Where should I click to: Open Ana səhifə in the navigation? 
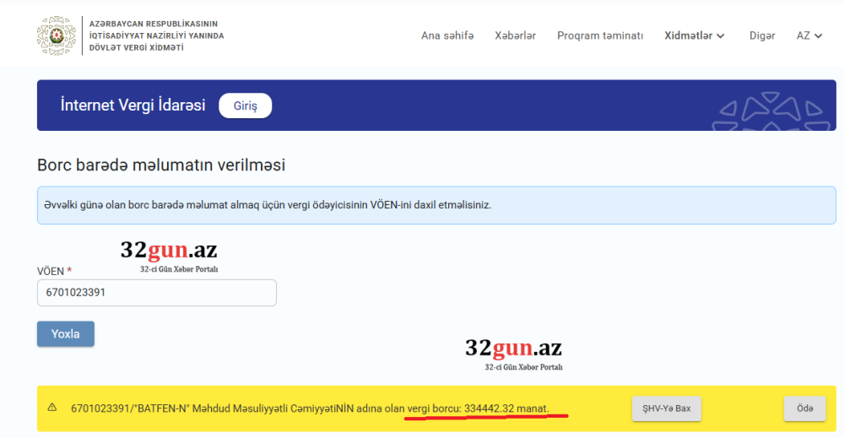(x=447, y=35)
